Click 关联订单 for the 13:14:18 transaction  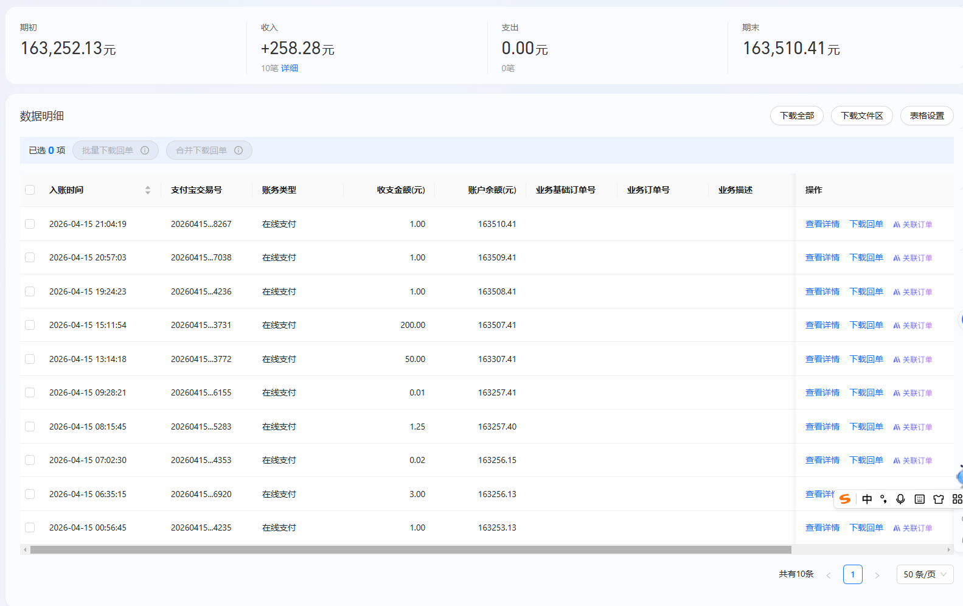(913, 360)
